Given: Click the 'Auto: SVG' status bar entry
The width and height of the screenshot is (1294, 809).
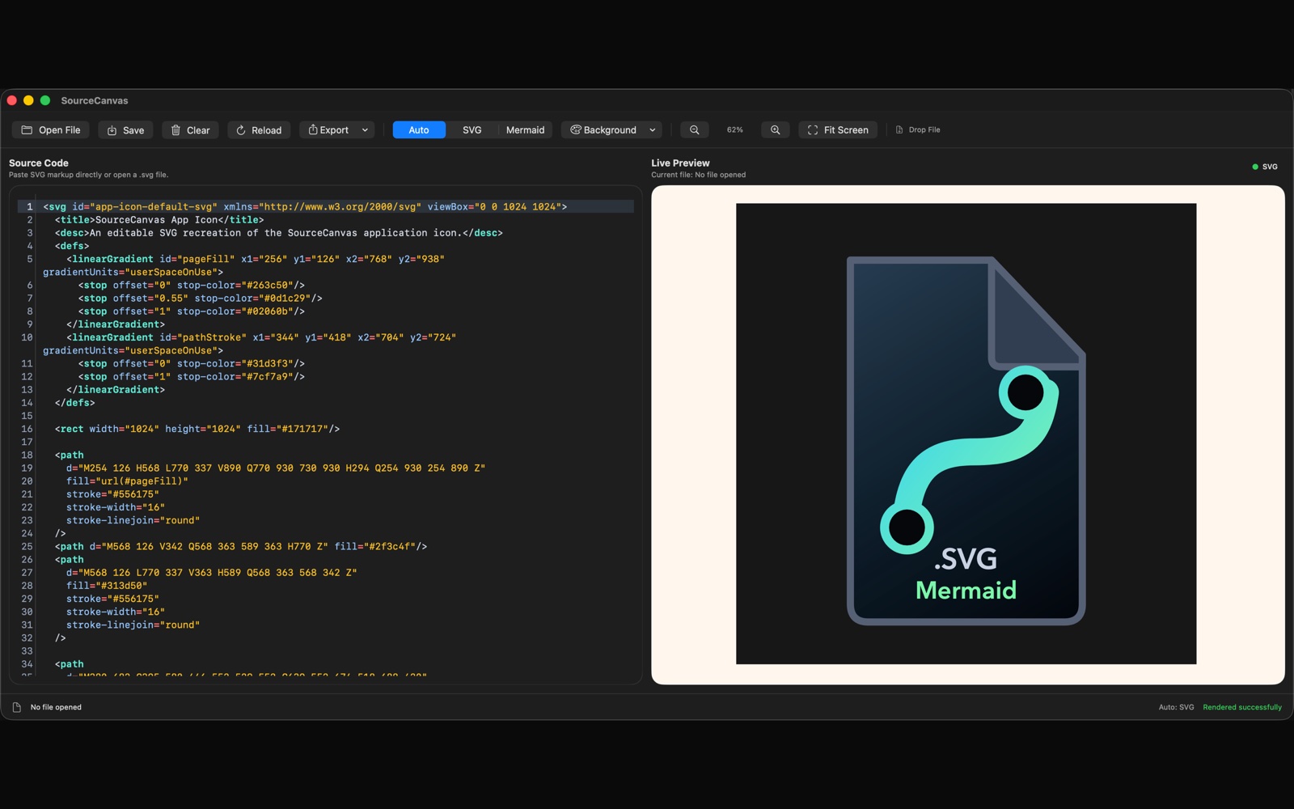Looking at the screenshot, I should (x=1176, y=707).
